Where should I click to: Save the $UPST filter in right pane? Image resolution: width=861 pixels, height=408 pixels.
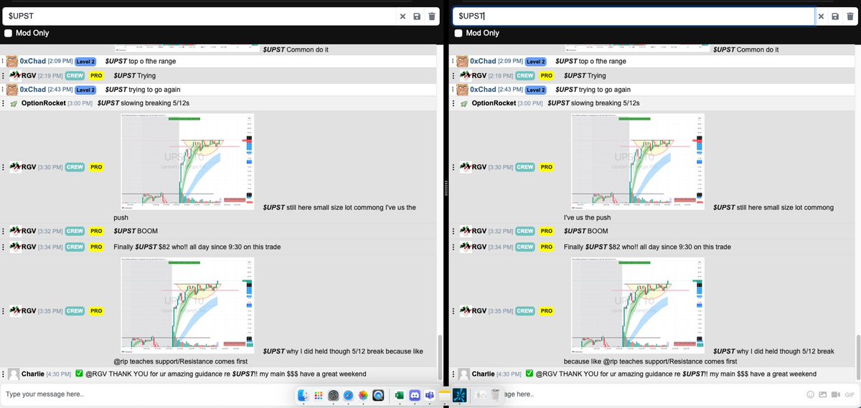pos(836,16)
